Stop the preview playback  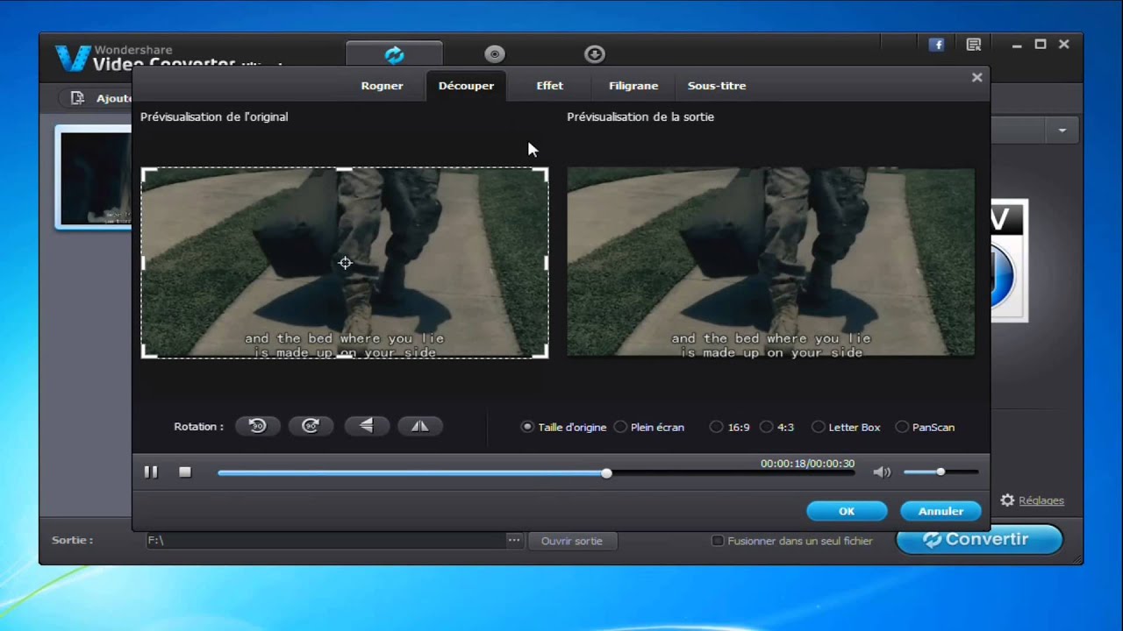coord(185,471)
